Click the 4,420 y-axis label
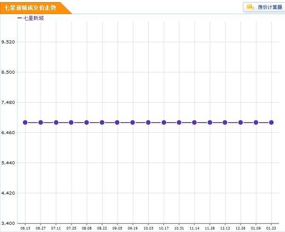Viewport: 285px width, 232px height. [8, 193]
